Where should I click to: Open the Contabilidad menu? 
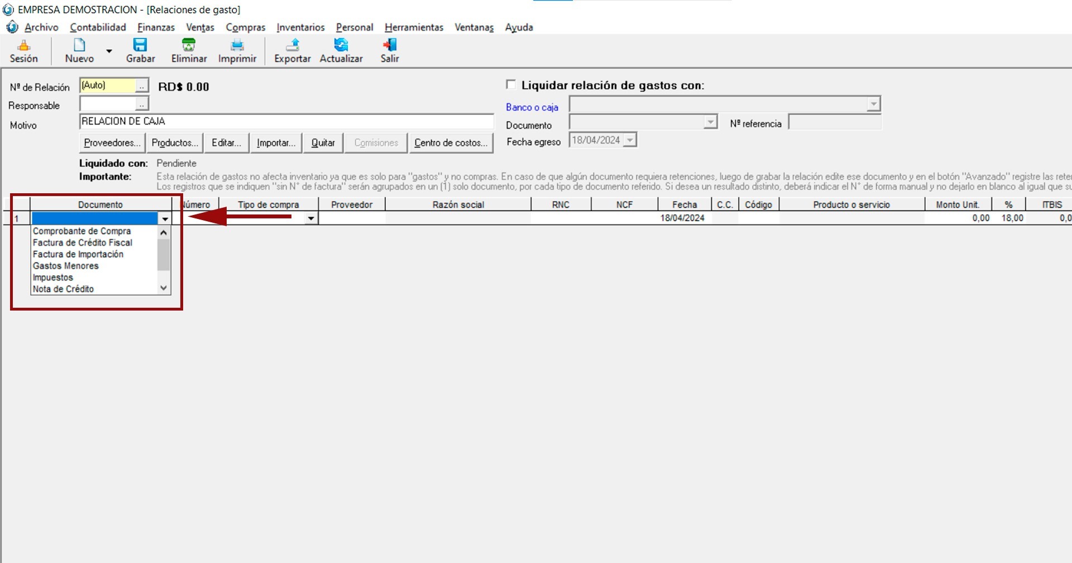coord(98,27)
